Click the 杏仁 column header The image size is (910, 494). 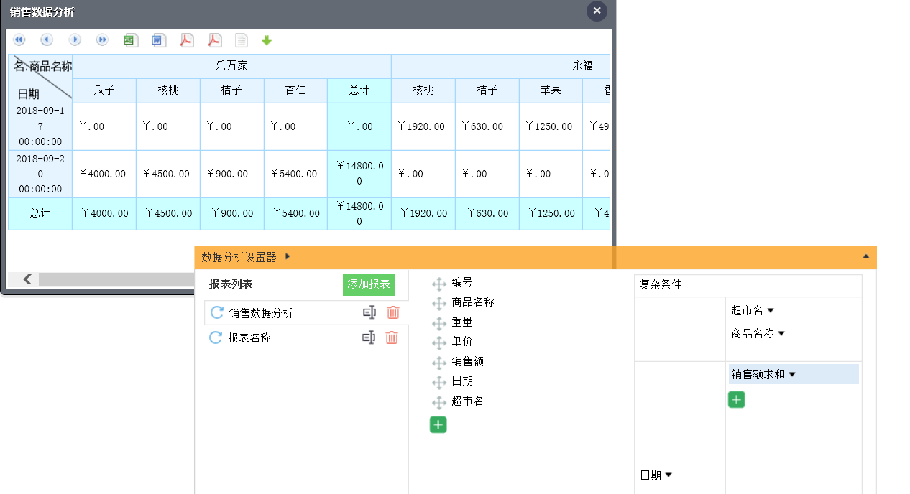click(x=295, y=90)
